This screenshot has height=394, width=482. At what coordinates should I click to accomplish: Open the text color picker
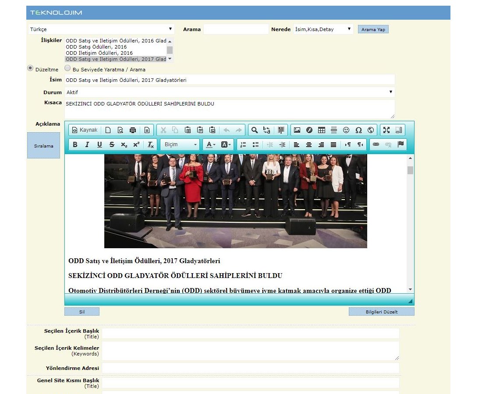pyautogui.click(x=211, y=144)
